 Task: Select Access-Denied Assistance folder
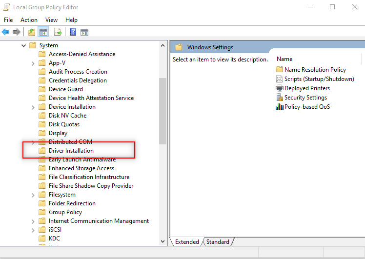(x=82, y=54)
